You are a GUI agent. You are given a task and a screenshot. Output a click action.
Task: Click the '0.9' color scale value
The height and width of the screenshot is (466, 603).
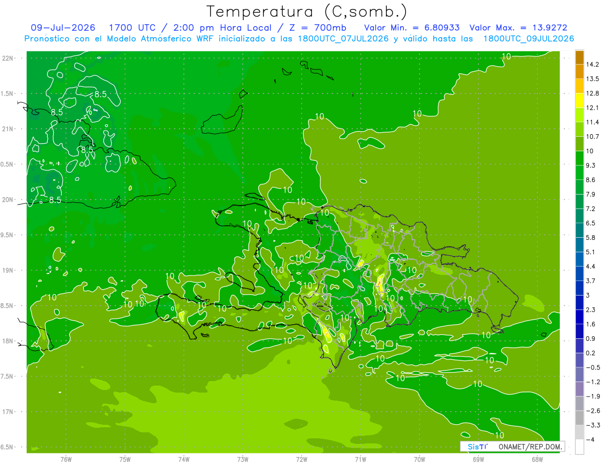point(590,339)
